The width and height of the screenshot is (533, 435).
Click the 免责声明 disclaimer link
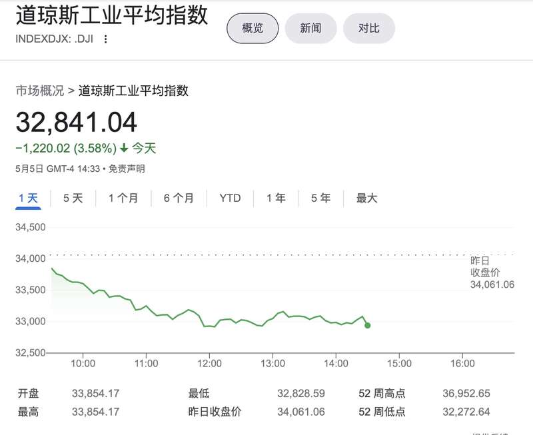(x=127, y=169)
